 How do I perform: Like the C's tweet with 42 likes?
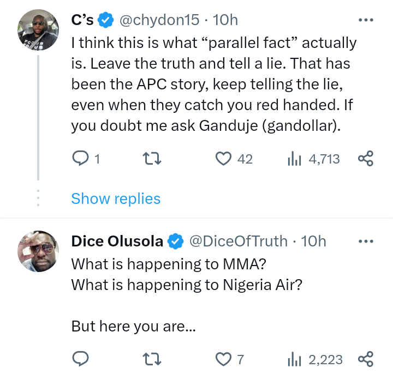pyautogui.click(x=223, y=159)
